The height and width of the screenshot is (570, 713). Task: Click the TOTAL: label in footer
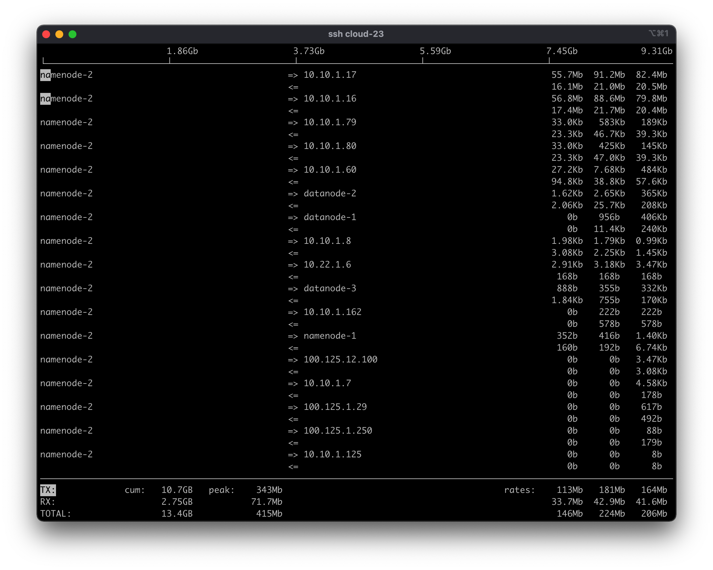pyautogui.click(x=56, y=513)
